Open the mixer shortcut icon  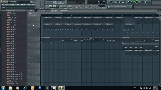click(x=123, y=2)
